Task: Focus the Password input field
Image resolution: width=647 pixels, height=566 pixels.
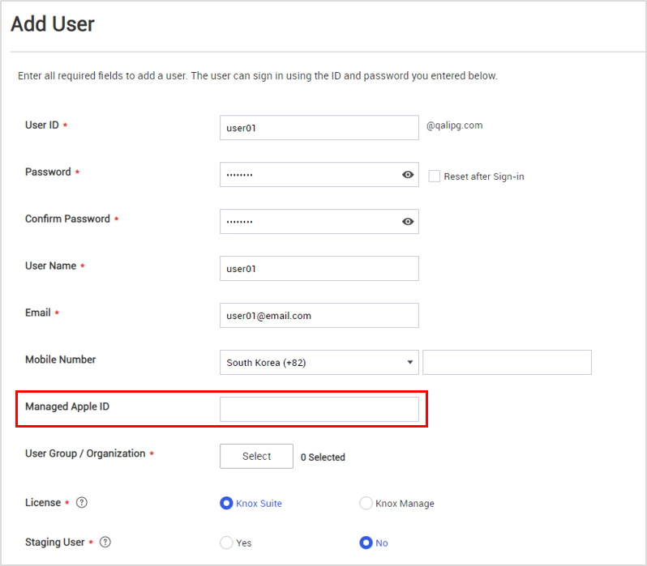Action: 319,175
